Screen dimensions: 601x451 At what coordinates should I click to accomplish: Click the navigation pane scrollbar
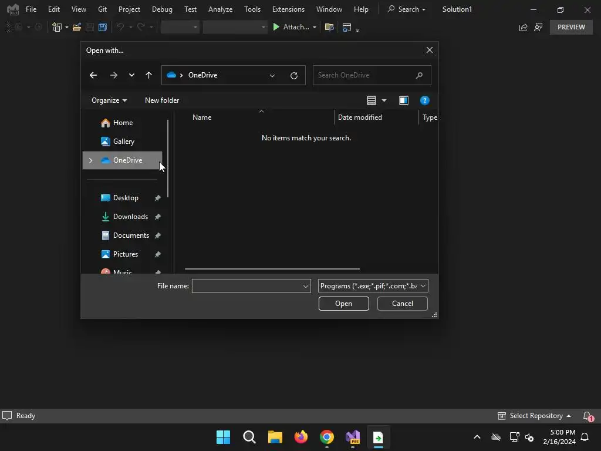coord(168,158)
